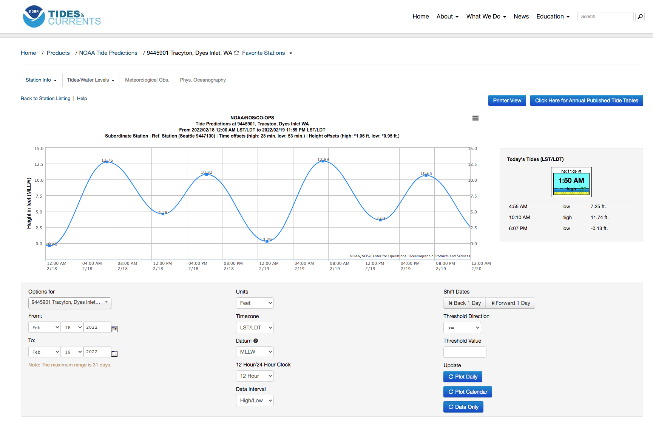The image size is (653, 422).
Task: Click the 12.89 high tide data point
Action: [323, 161]
